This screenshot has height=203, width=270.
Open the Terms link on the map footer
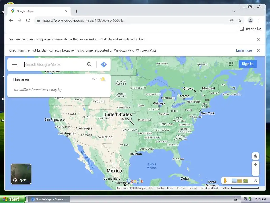pyautogui.click(x=180, y=188)
